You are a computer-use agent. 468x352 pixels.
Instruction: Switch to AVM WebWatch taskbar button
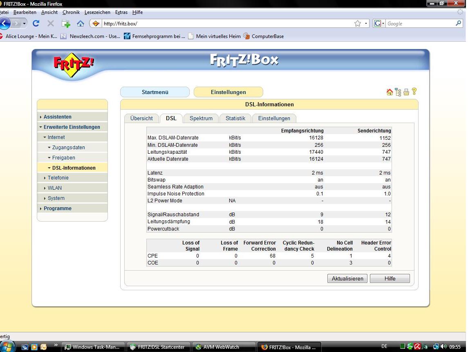(x=224, y=347)
